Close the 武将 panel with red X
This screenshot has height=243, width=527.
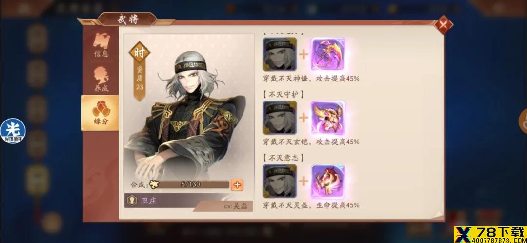click(x=443, y=24)
